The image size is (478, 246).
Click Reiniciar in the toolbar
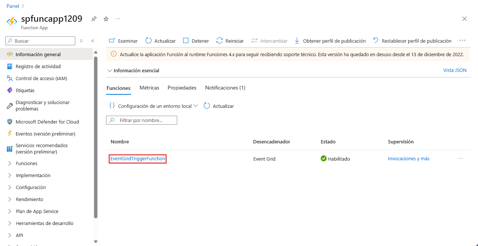click(x=230, y=41)
